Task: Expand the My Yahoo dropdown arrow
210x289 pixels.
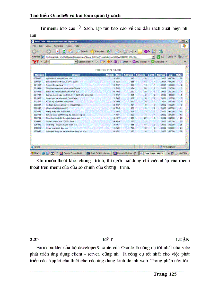Action: tap(149, 62)
